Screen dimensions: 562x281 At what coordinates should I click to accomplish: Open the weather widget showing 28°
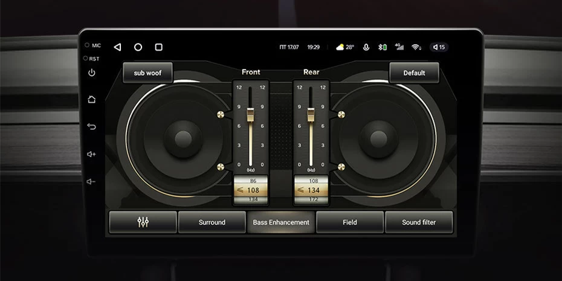pos(345,47)
